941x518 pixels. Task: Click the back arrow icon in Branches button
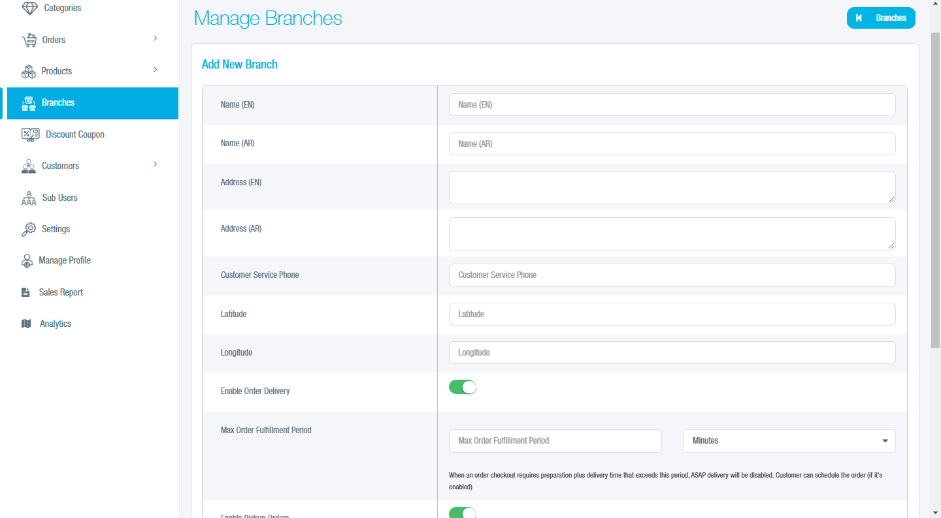859,18
